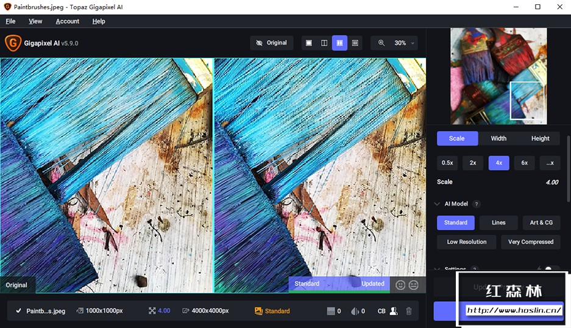Click the Updated status label
The width and height of the screenshot is (571, 328).
click(372, 283)
